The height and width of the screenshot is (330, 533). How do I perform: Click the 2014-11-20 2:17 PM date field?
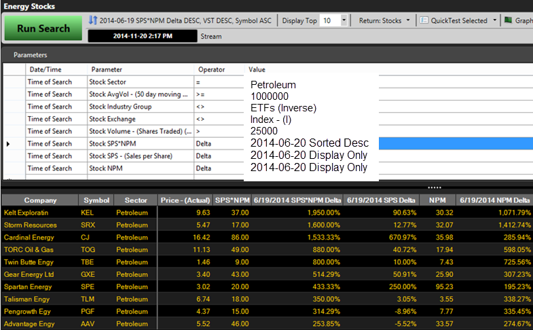click(x=143, y=36)
